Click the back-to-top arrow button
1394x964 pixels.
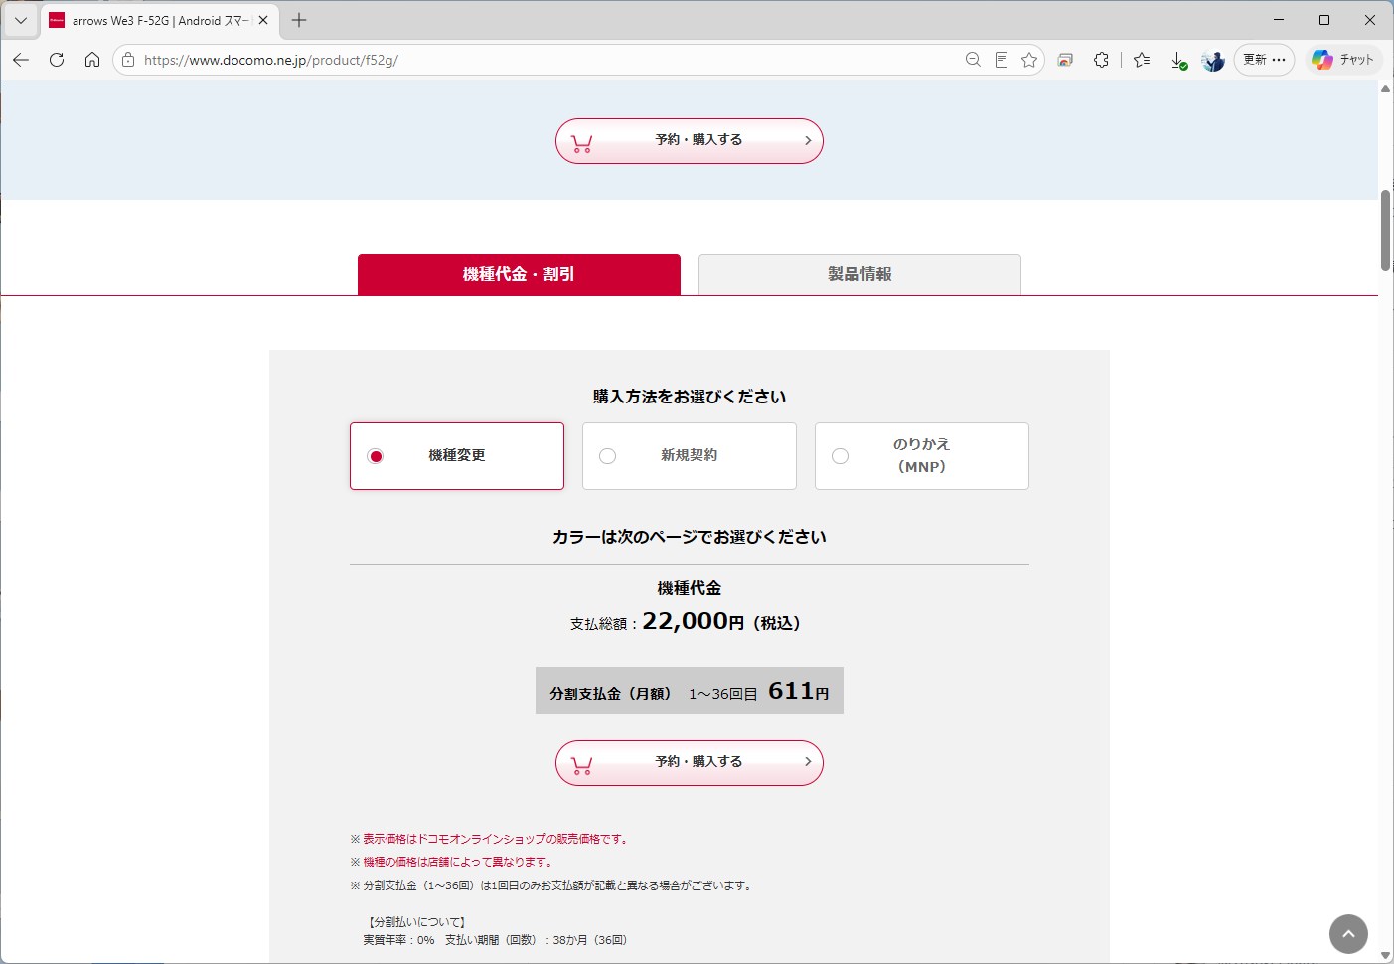click(x=1348, y=934)
